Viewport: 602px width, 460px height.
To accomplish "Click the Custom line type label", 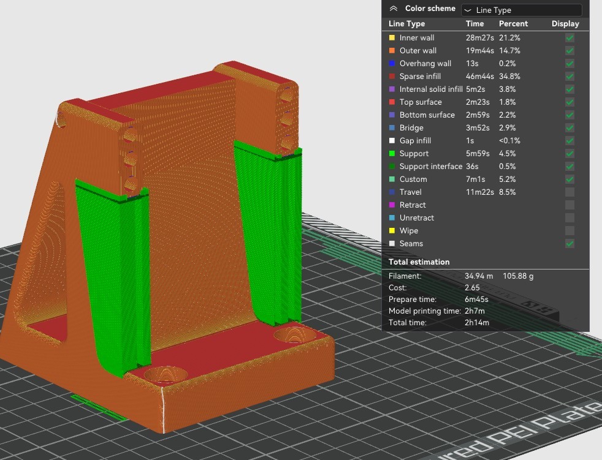I will pos(413,179).
